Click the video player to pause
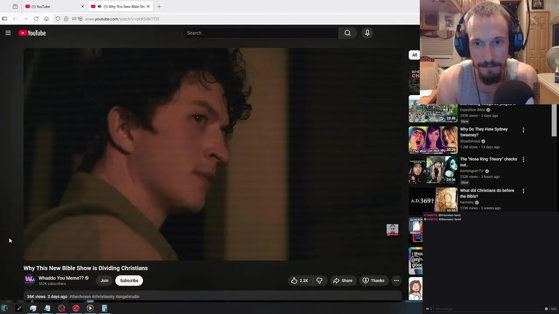 [212, 154]
